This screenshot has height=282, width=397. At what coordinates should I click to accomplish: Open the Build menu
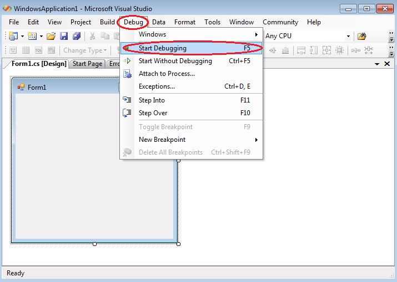pos(107,22)
